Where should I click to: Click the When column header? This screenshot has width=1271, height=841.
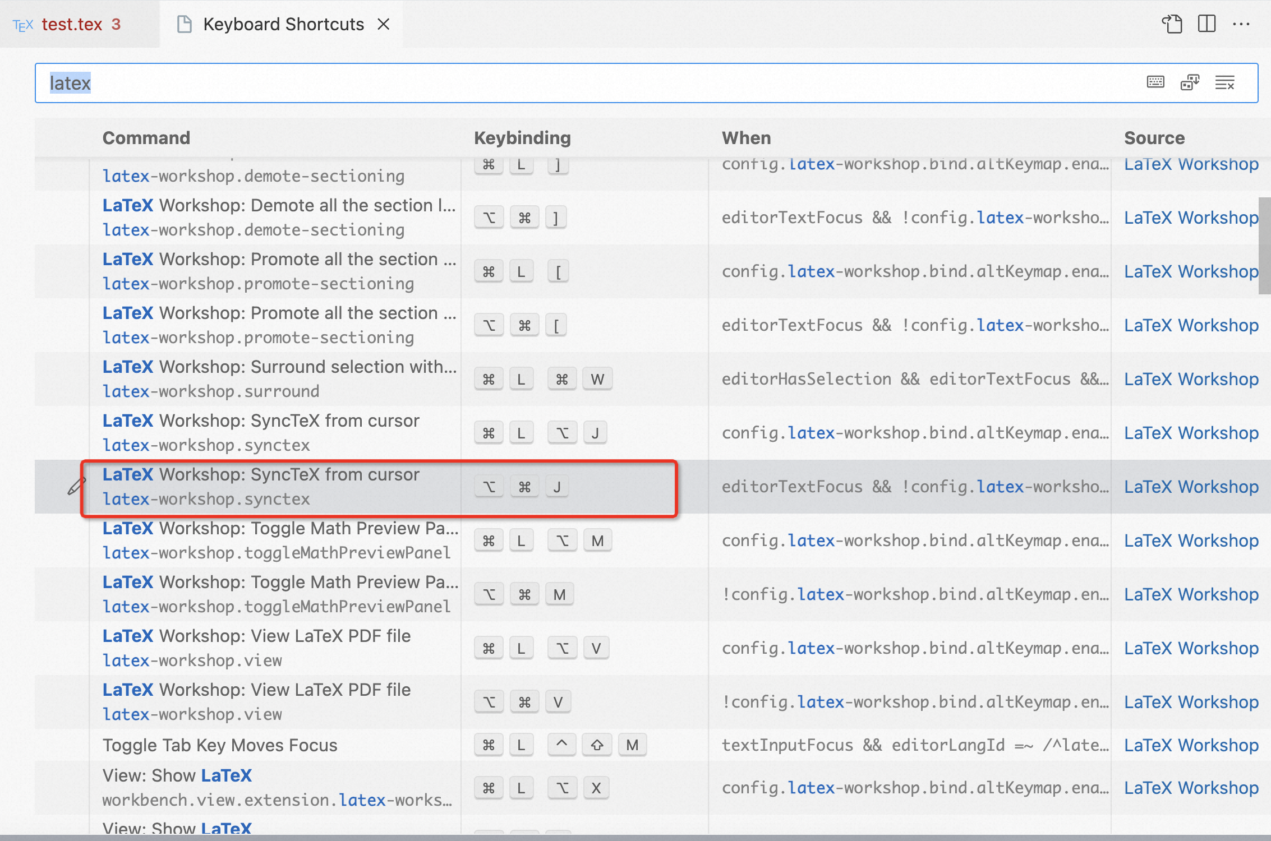pyautogui.click(x=746, y=138)
